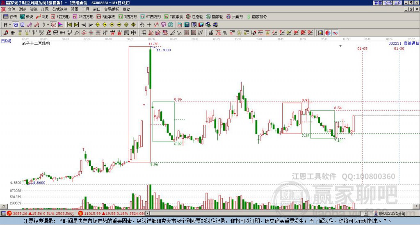Jump to first bar with skip-back icon
The image size is (420, 225).
[69, 25]
